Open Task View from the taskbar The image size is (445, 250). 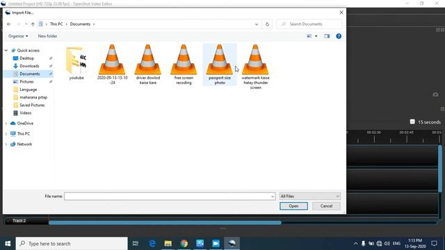click(x=136, y=244)
